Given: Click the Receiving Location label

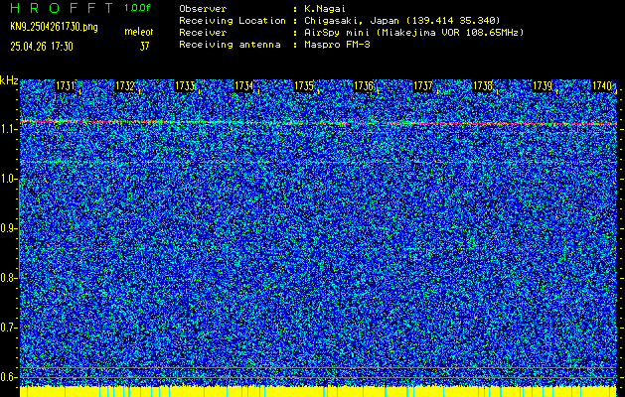Looking at the screenshot, I should tap(233, 20).
